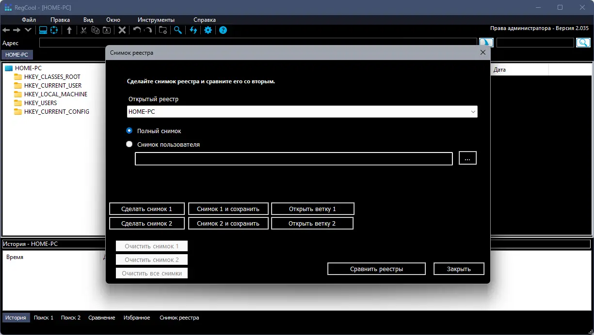
Task: Click the back arrow in toolbar
Action: 6,30
